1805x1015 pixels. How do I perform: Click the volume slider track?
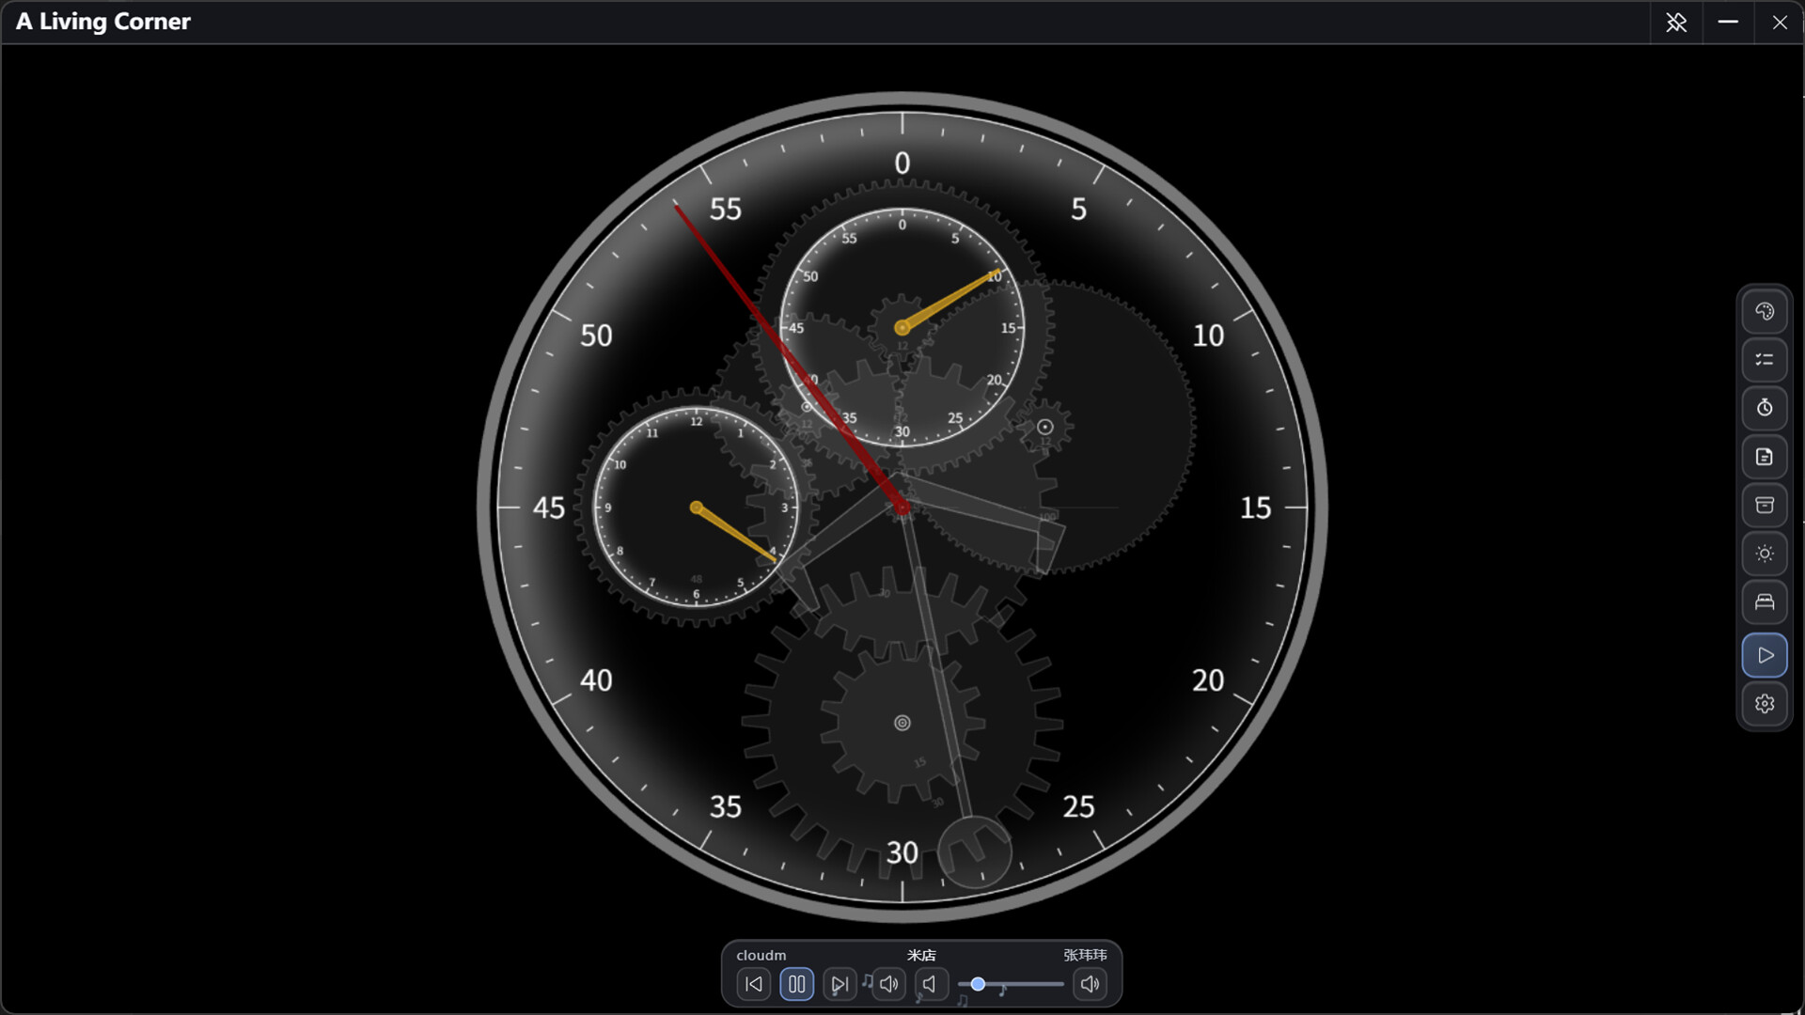(x=1011, y=984)
